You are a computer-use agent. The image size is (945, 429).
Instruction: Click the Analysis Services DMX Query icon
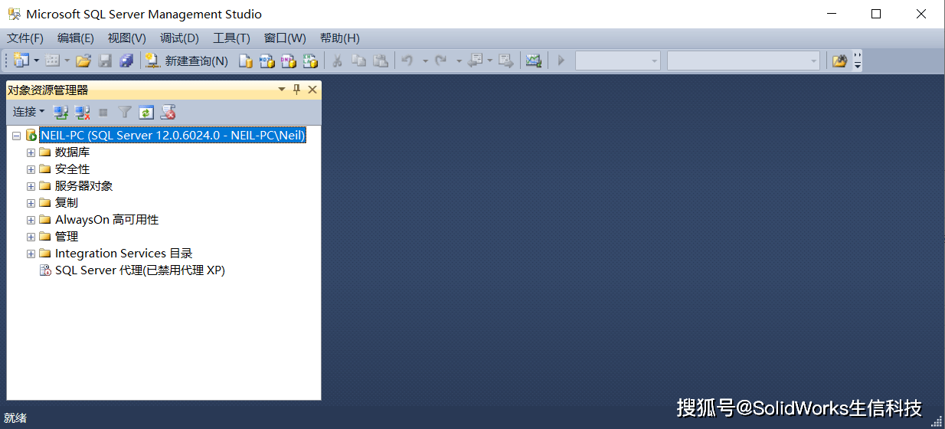click(x=288, y=61)
